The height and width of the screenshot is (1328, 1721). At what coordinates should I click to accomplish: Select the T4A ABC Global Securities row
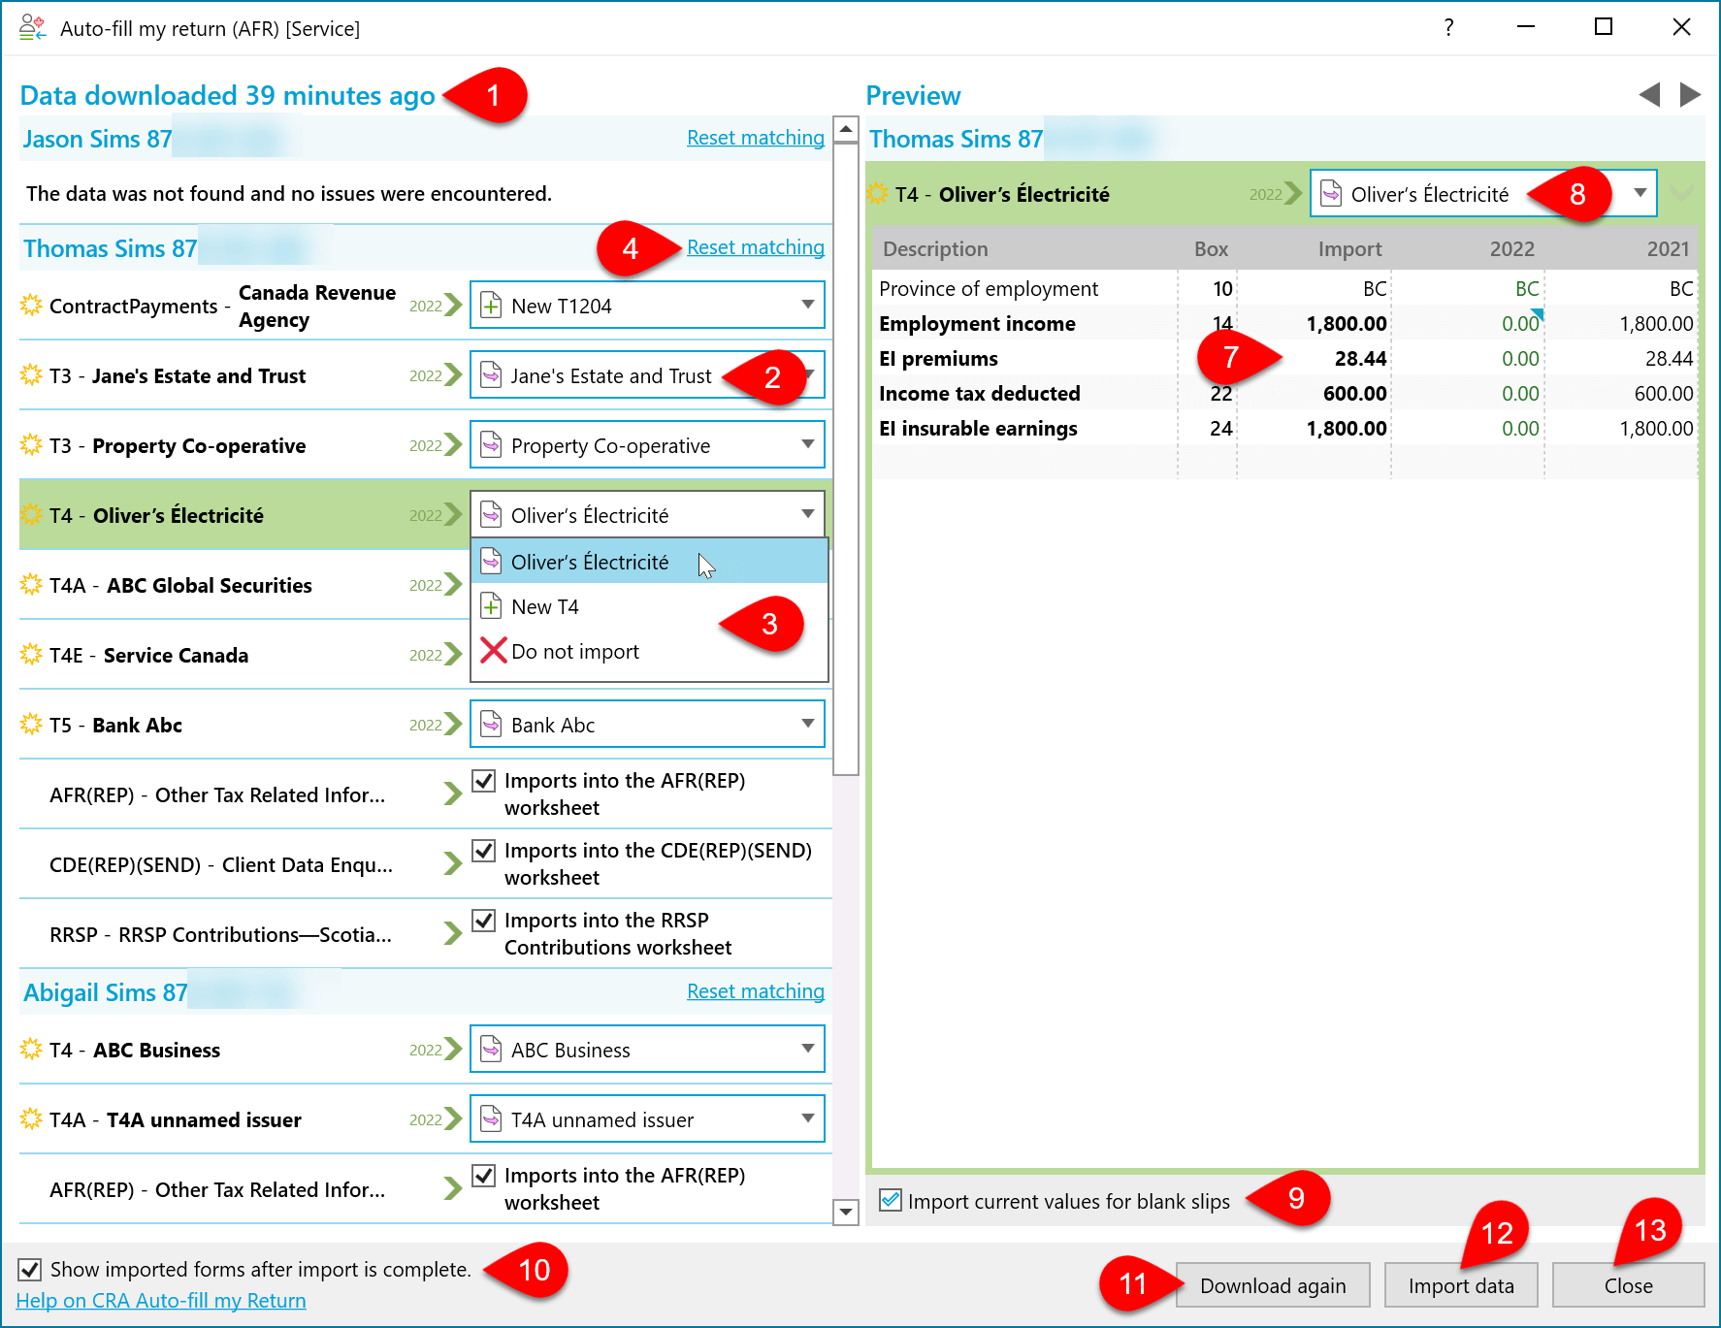pos(243,585)
